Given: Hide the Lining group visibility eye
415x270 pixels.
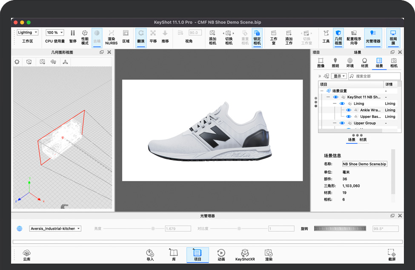Looking at the screenshot, I should coord(342,103).
